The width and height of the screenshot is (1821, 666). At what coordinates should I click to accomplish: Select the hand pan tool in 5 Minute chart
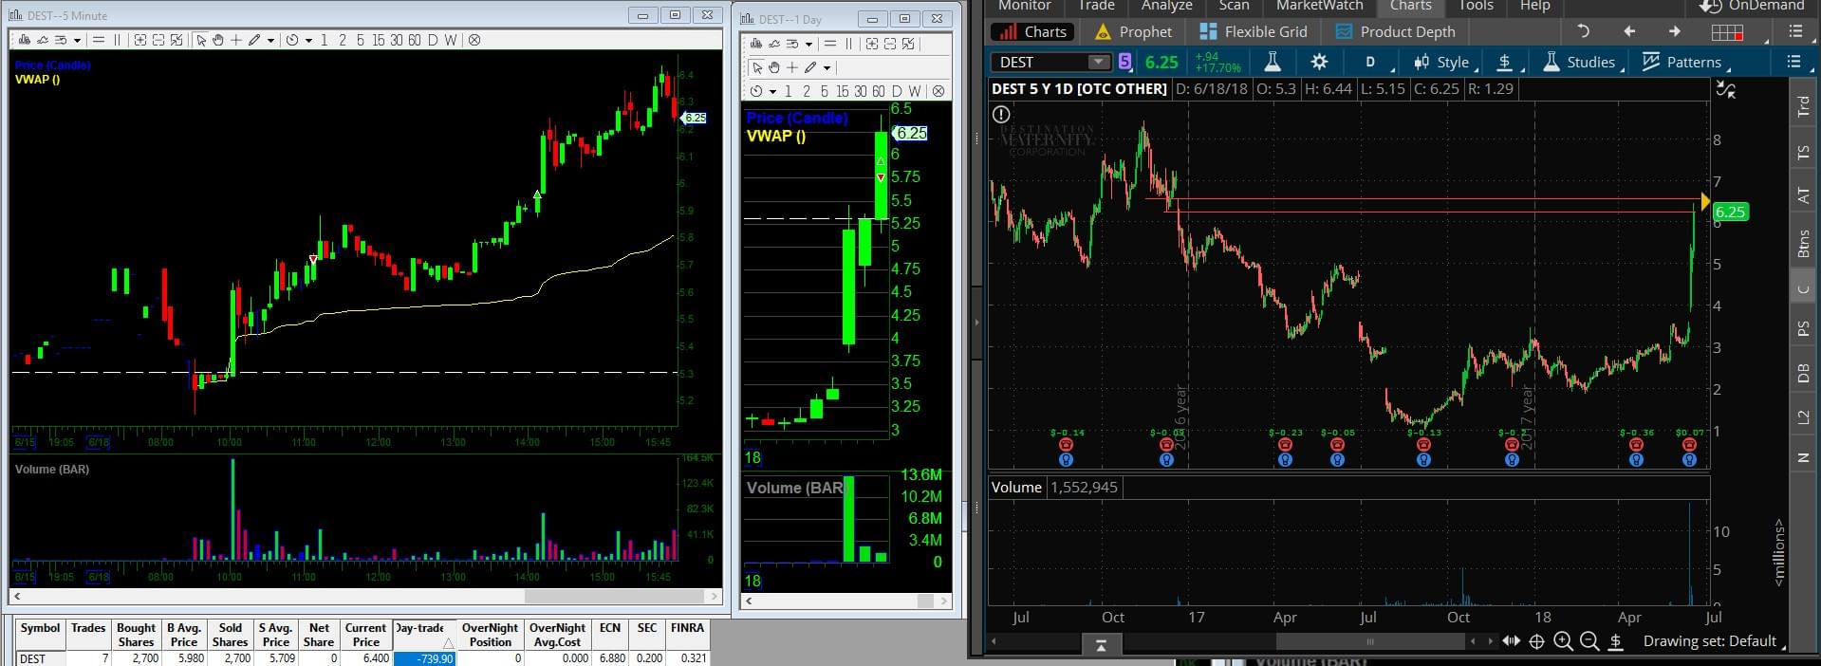(217, 40)
